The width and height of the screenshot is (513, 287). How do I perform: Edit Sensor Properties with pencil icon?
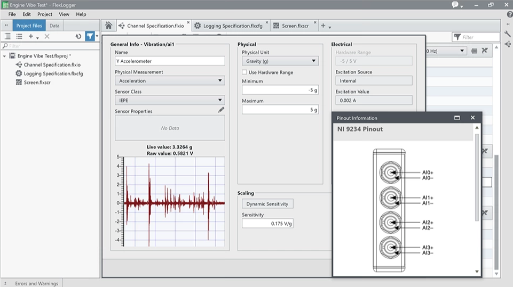(221, 110)
